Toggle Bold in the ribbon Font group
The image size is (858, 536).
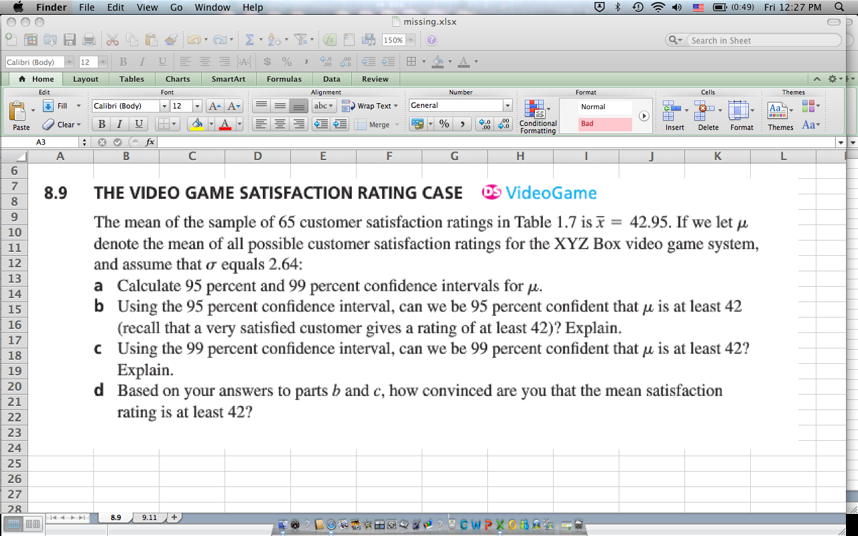(101, 124)
